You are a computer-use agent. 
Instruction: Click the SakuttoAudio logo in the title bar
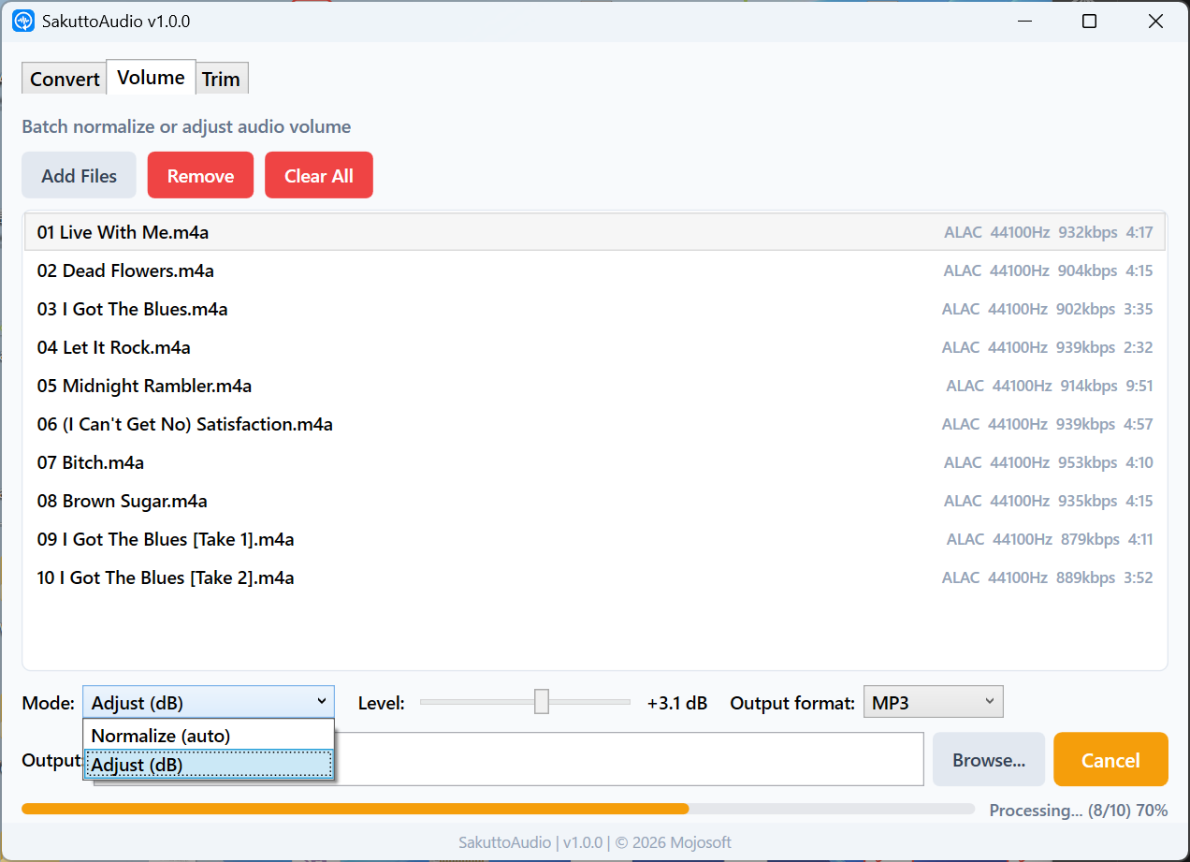point(22,21)
